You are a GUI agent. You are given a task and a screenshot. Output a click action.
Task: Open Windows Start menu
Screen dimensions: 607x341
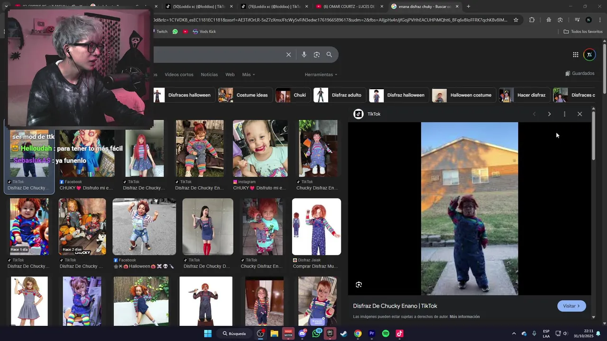coord(208,333)
